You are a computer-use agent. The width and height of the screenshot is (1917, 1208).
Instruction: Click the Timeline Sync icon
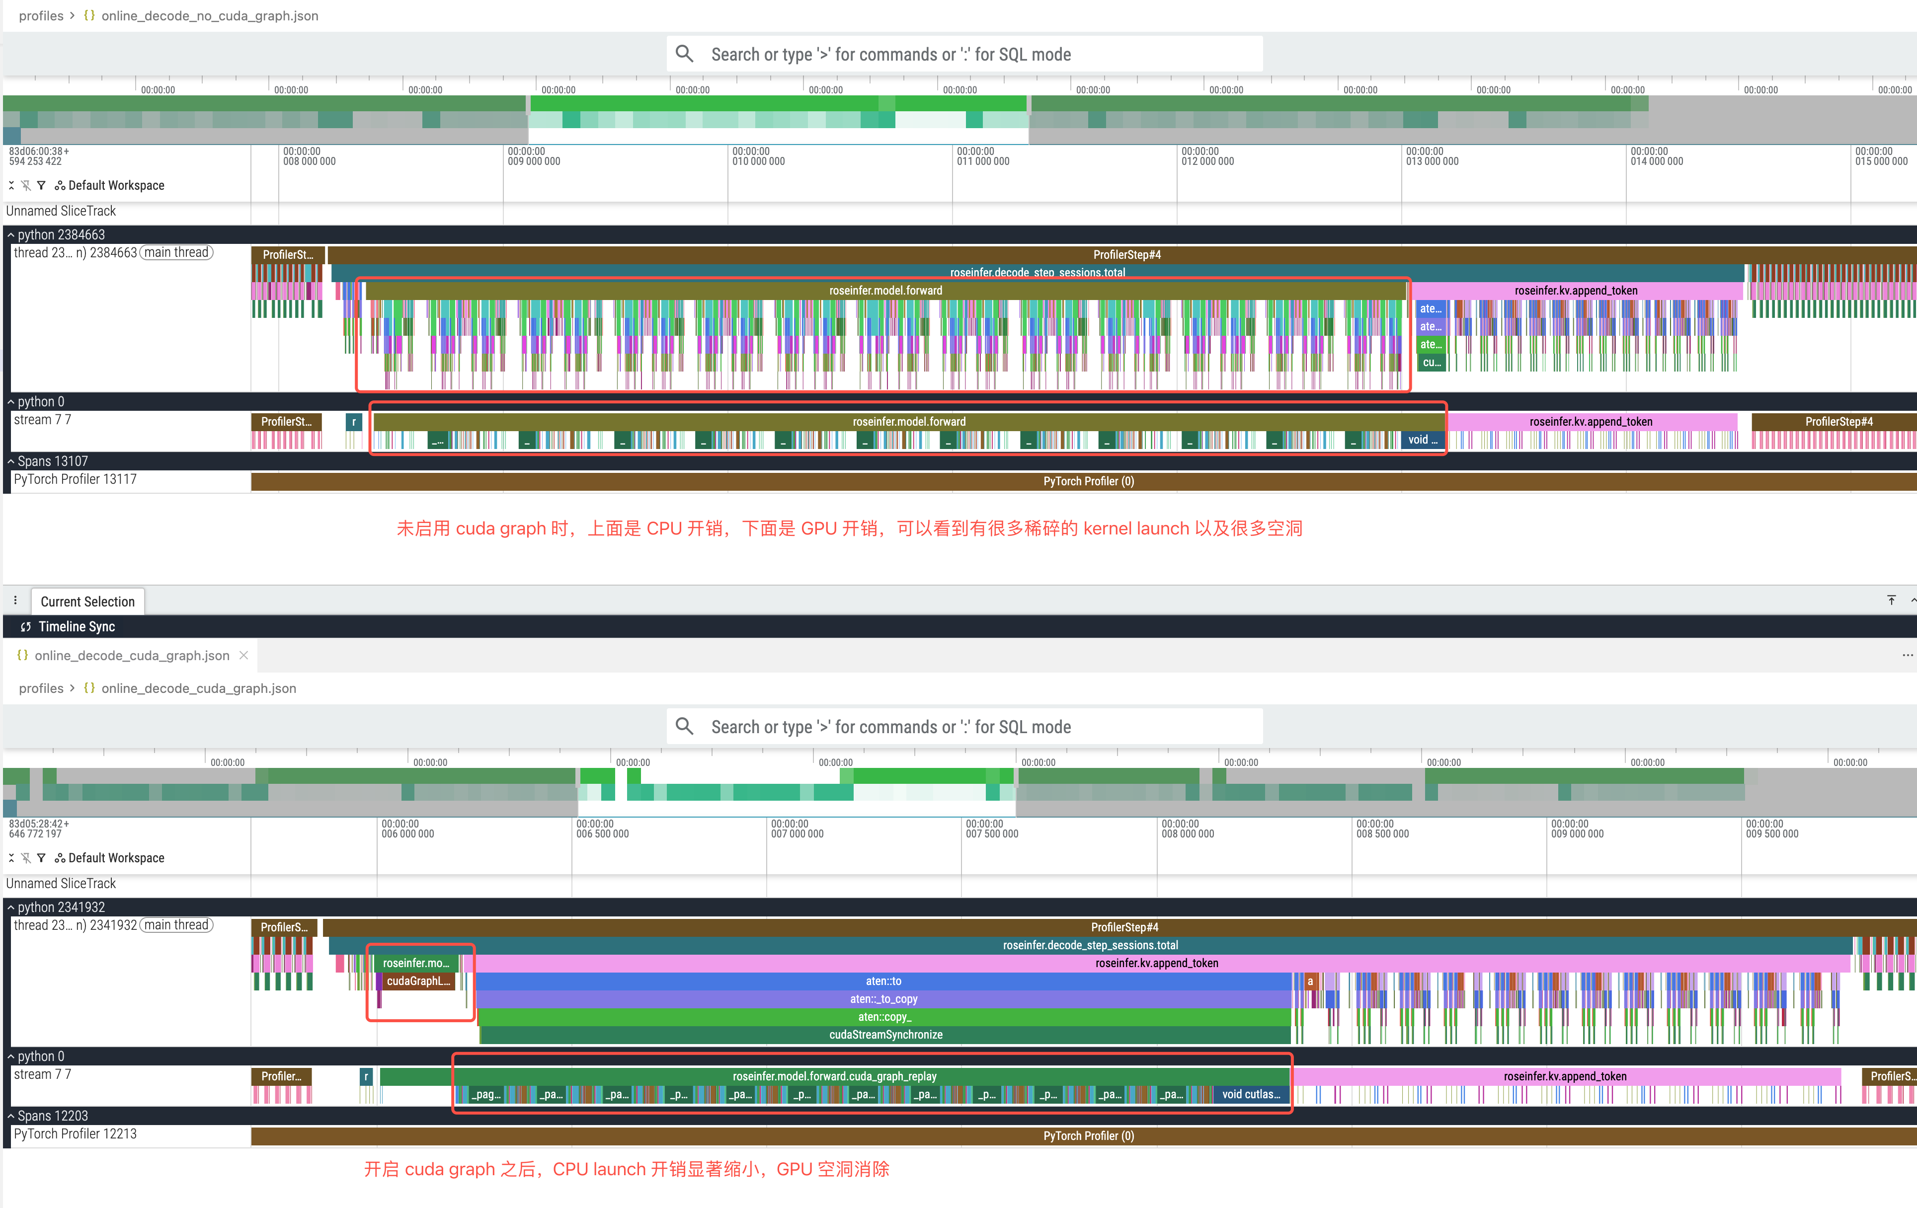pos(26,627)
